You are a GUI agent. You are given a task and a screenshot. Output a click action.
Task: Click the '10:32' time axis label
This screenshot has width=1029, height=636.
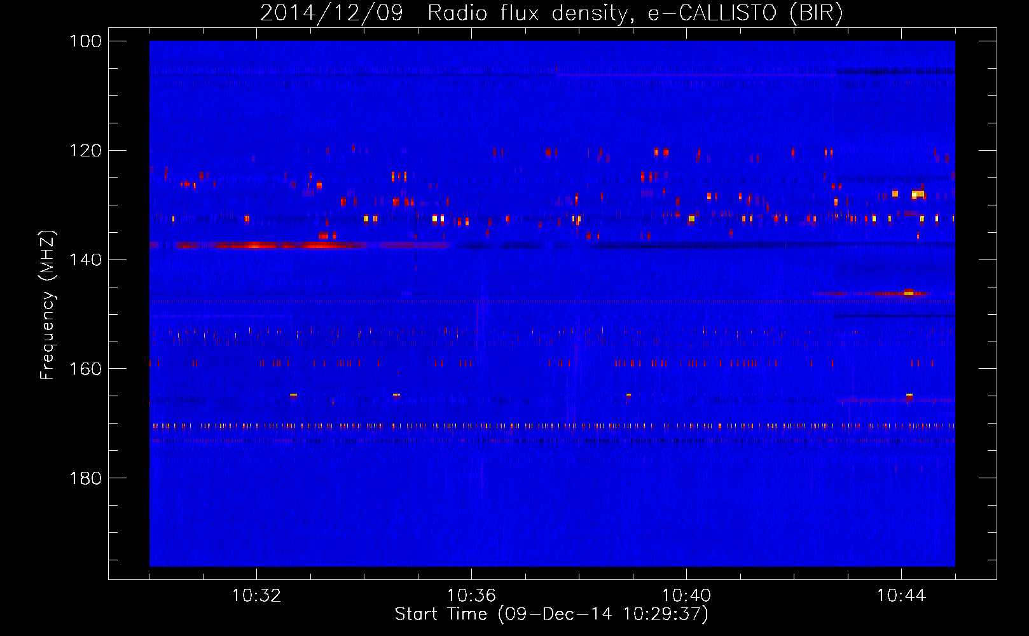[x=256, y=596]
